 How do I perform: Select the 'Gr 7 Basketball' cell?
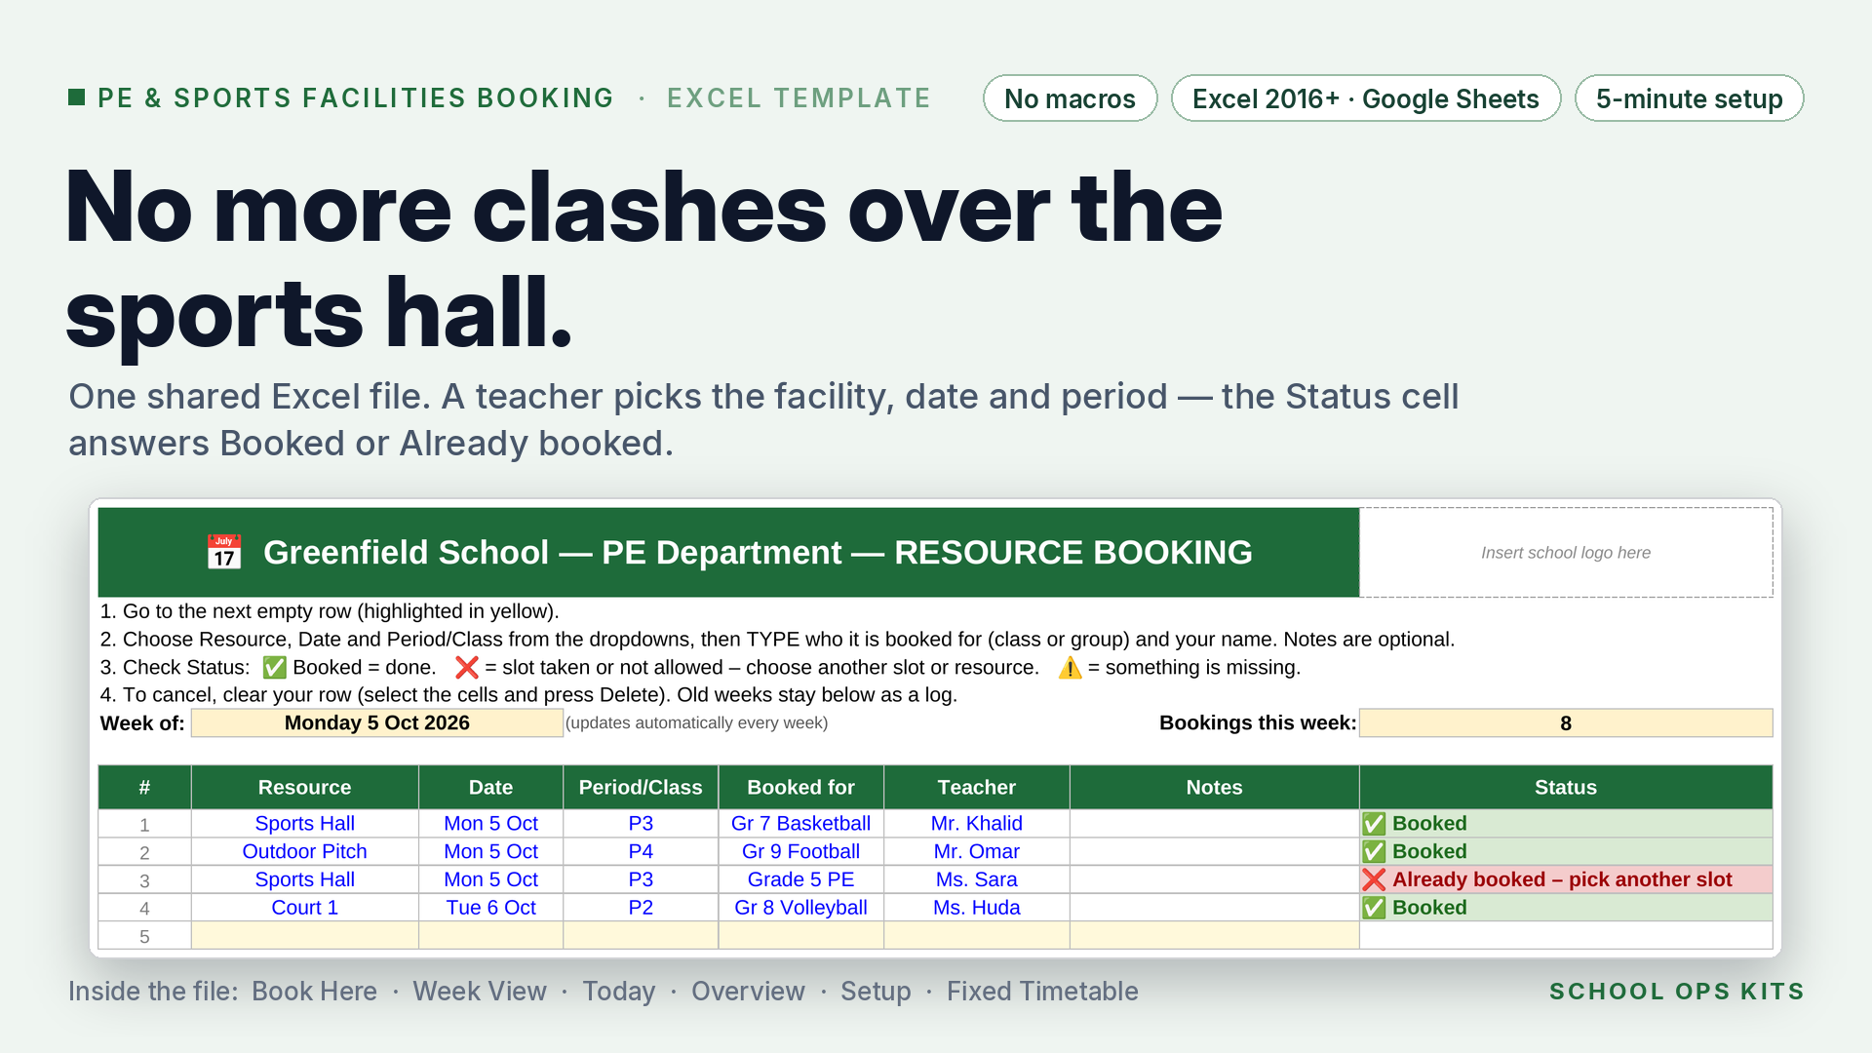[x=800, y=824]
